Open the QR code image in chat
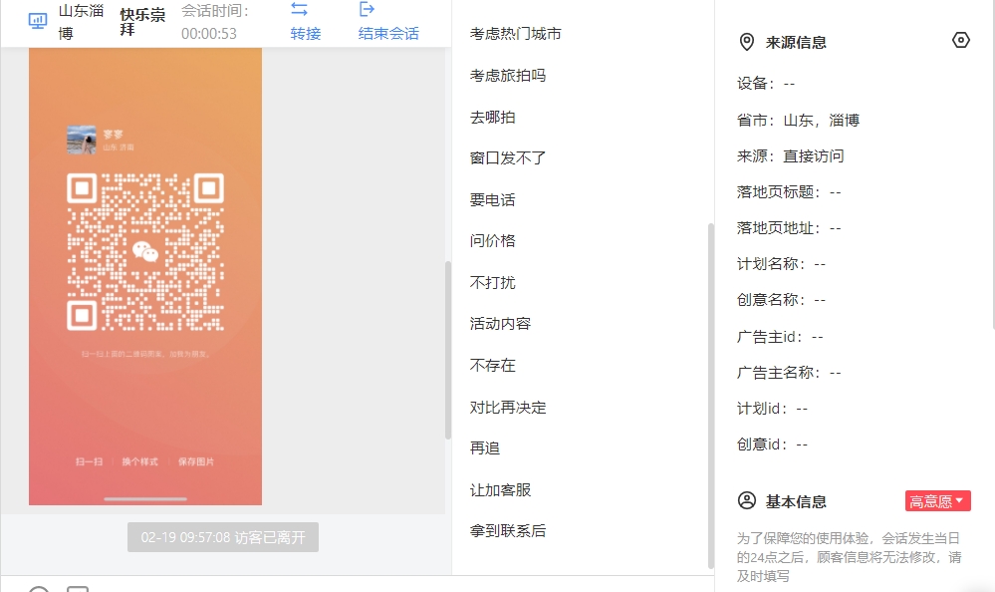995x592 pixels. point(145,276)
